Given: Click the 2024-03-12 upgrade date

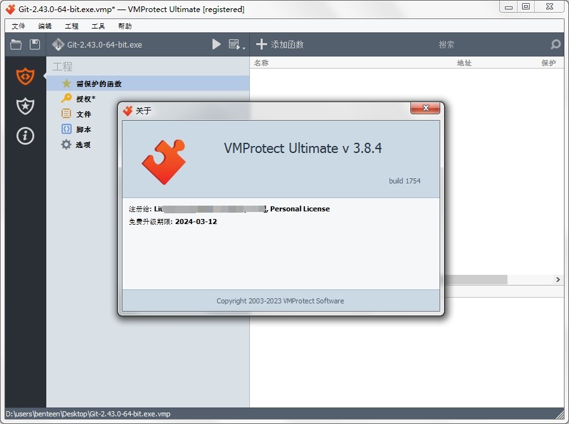Looking at the screenshot, I should tap(196, 222).
